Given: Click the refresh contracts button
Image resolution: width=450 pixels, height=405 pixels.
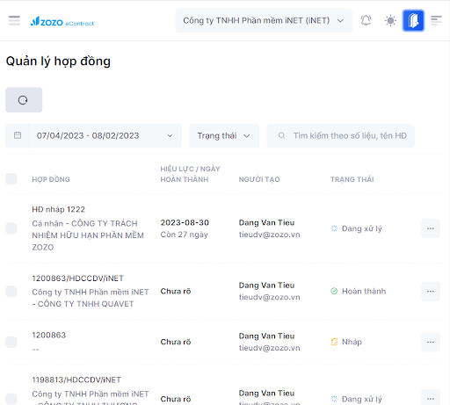Looking at the screenshot, I should tap(24, 100).
